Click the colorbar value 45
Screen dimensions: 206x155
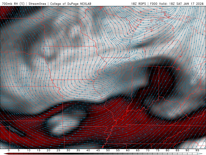[98, 150]
